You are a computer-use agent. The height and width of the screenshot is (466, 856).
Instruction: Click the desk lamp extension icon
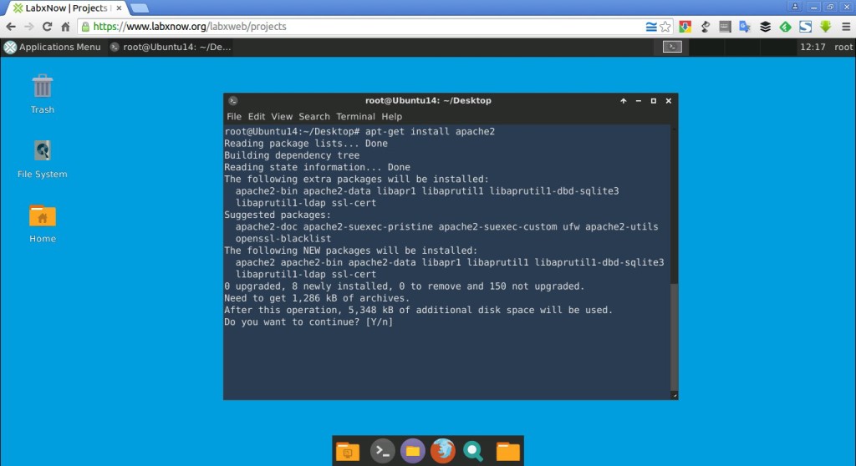[706, 26]
